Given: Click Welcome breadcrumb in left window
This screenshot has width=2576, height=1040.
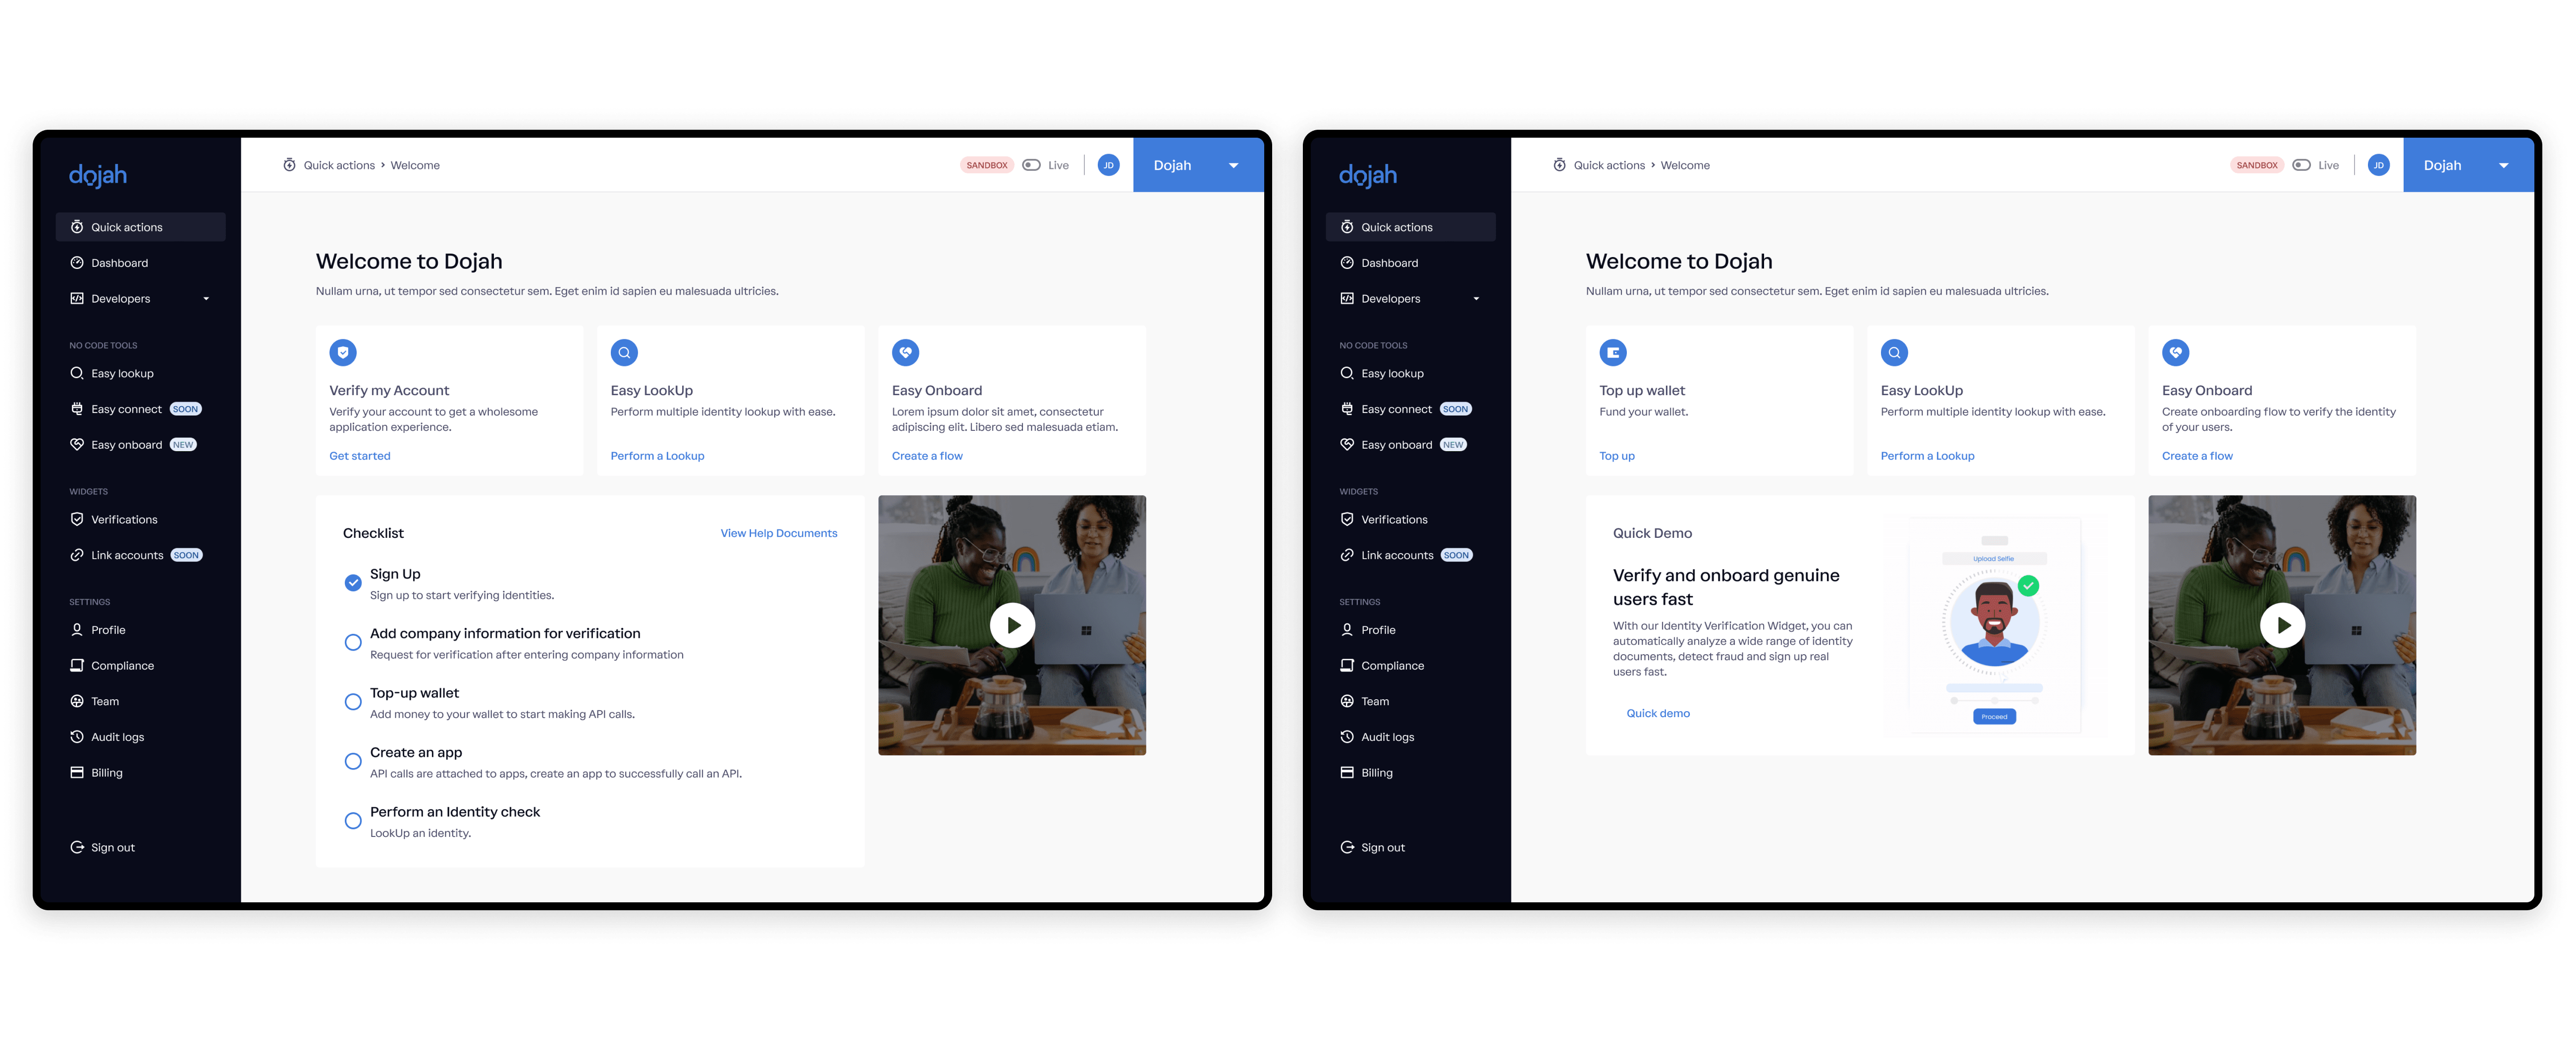Looking at the screenshot, I should pos(415,165).
